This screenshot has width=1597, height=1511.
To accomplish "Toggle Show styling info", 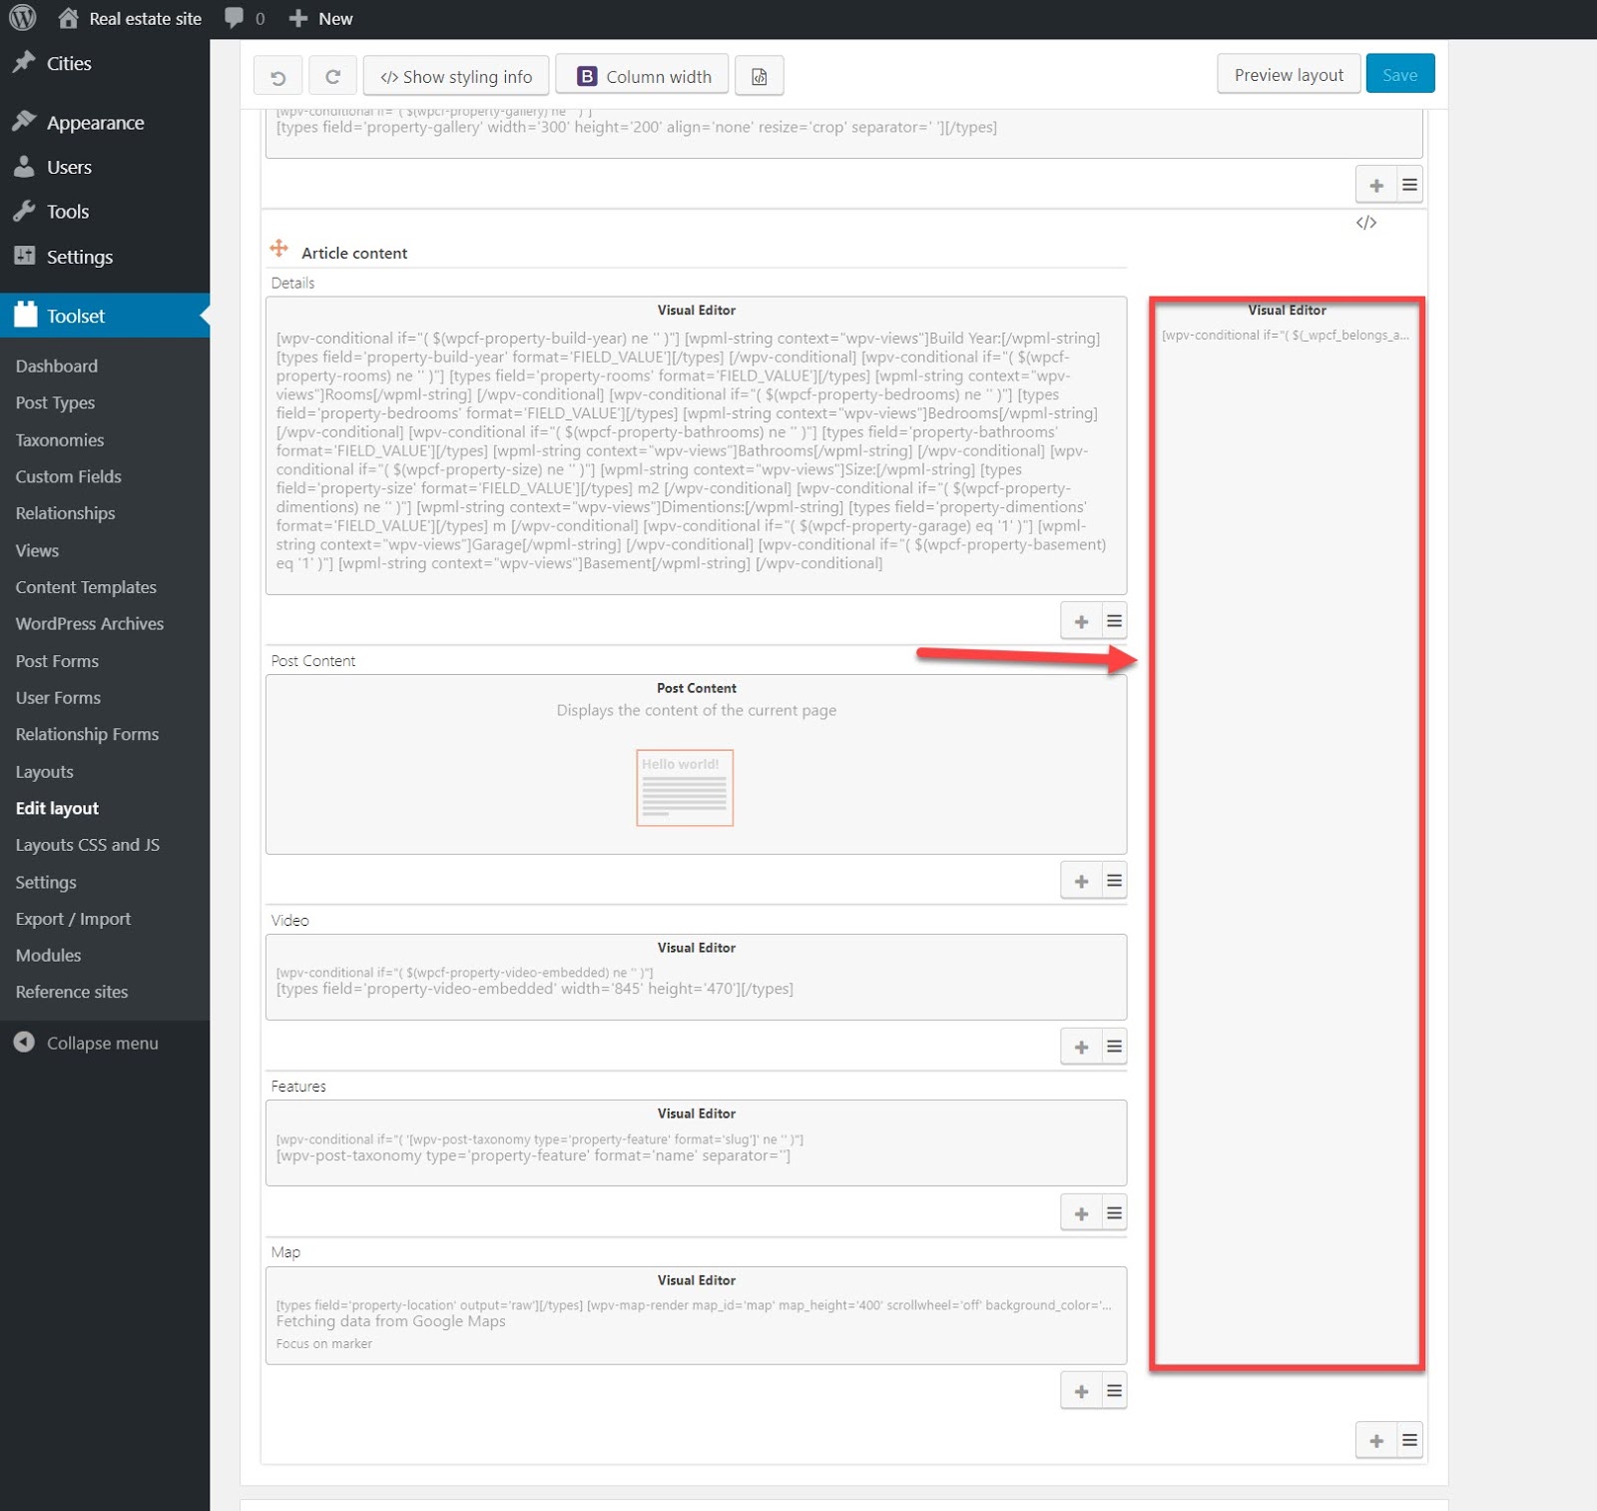I will pyautogui.click(x=456, y=77).
